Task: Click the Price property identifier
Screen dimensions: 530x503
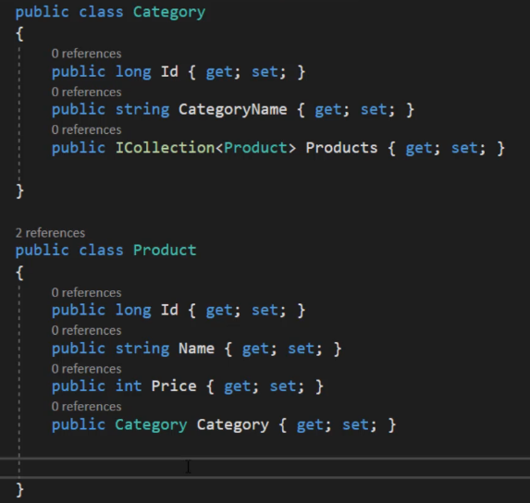Action: tap(174, 386)
